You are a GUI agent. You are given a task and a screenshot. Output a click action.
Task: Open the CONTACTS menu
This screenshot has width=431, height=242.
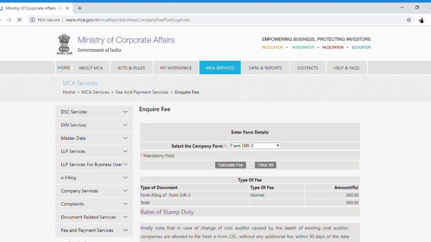308,68
